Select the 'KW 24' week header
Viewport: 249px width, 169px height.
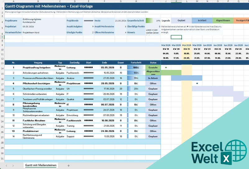(x=218, y=49)
